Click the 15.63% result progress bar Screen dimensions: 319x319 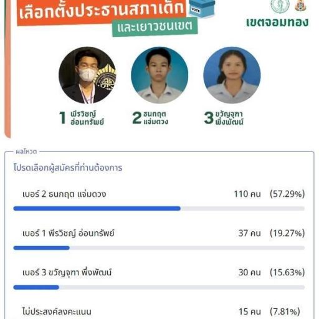pyautogui.click(x=159, y=287)
